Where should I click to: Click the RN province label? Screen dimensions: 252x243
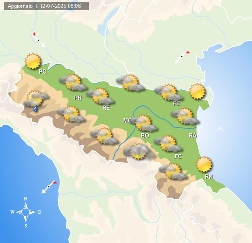click(x=209, y=176)
